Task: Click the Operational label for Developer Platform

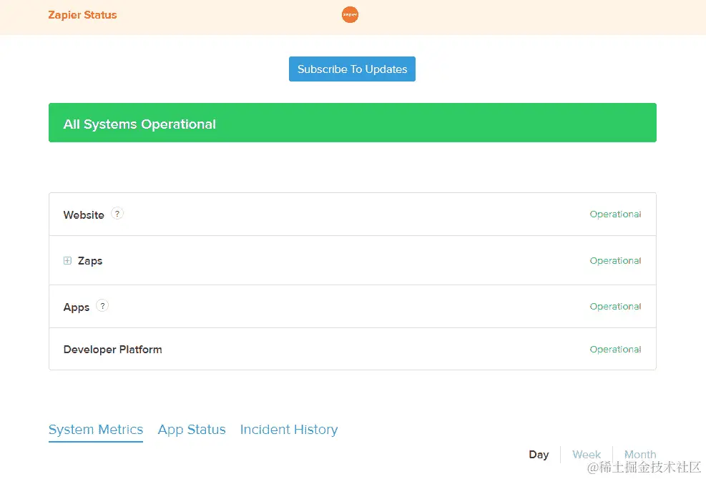Action: [x=615, y=349]
